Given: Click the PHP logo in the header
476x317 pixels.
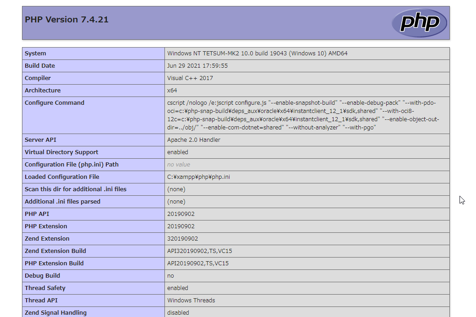Looking at the screenshot, I should (419, 22).
